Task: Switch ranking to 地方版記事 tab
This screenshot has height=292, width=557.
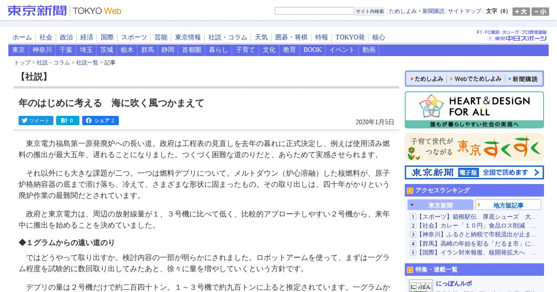Action: coord(508,205)
